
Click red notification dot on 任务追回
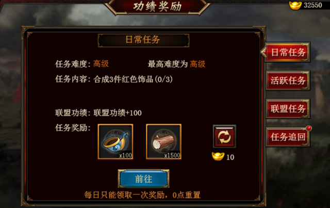click(x=308, y=128)
